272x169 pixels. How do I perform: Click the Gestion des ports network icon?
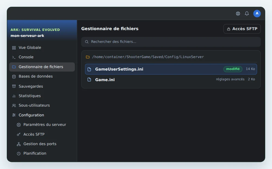[x=18, y=144]
